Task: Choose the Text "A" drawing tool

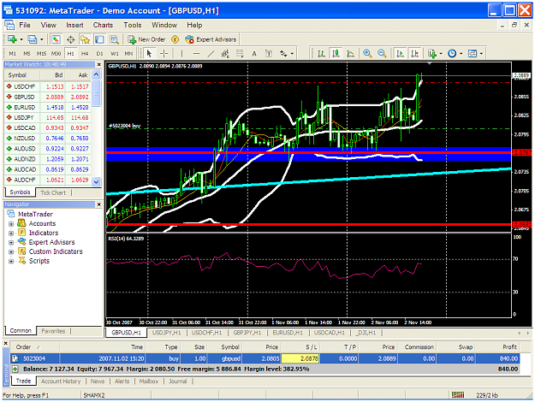Action: (x=254, y=54)
